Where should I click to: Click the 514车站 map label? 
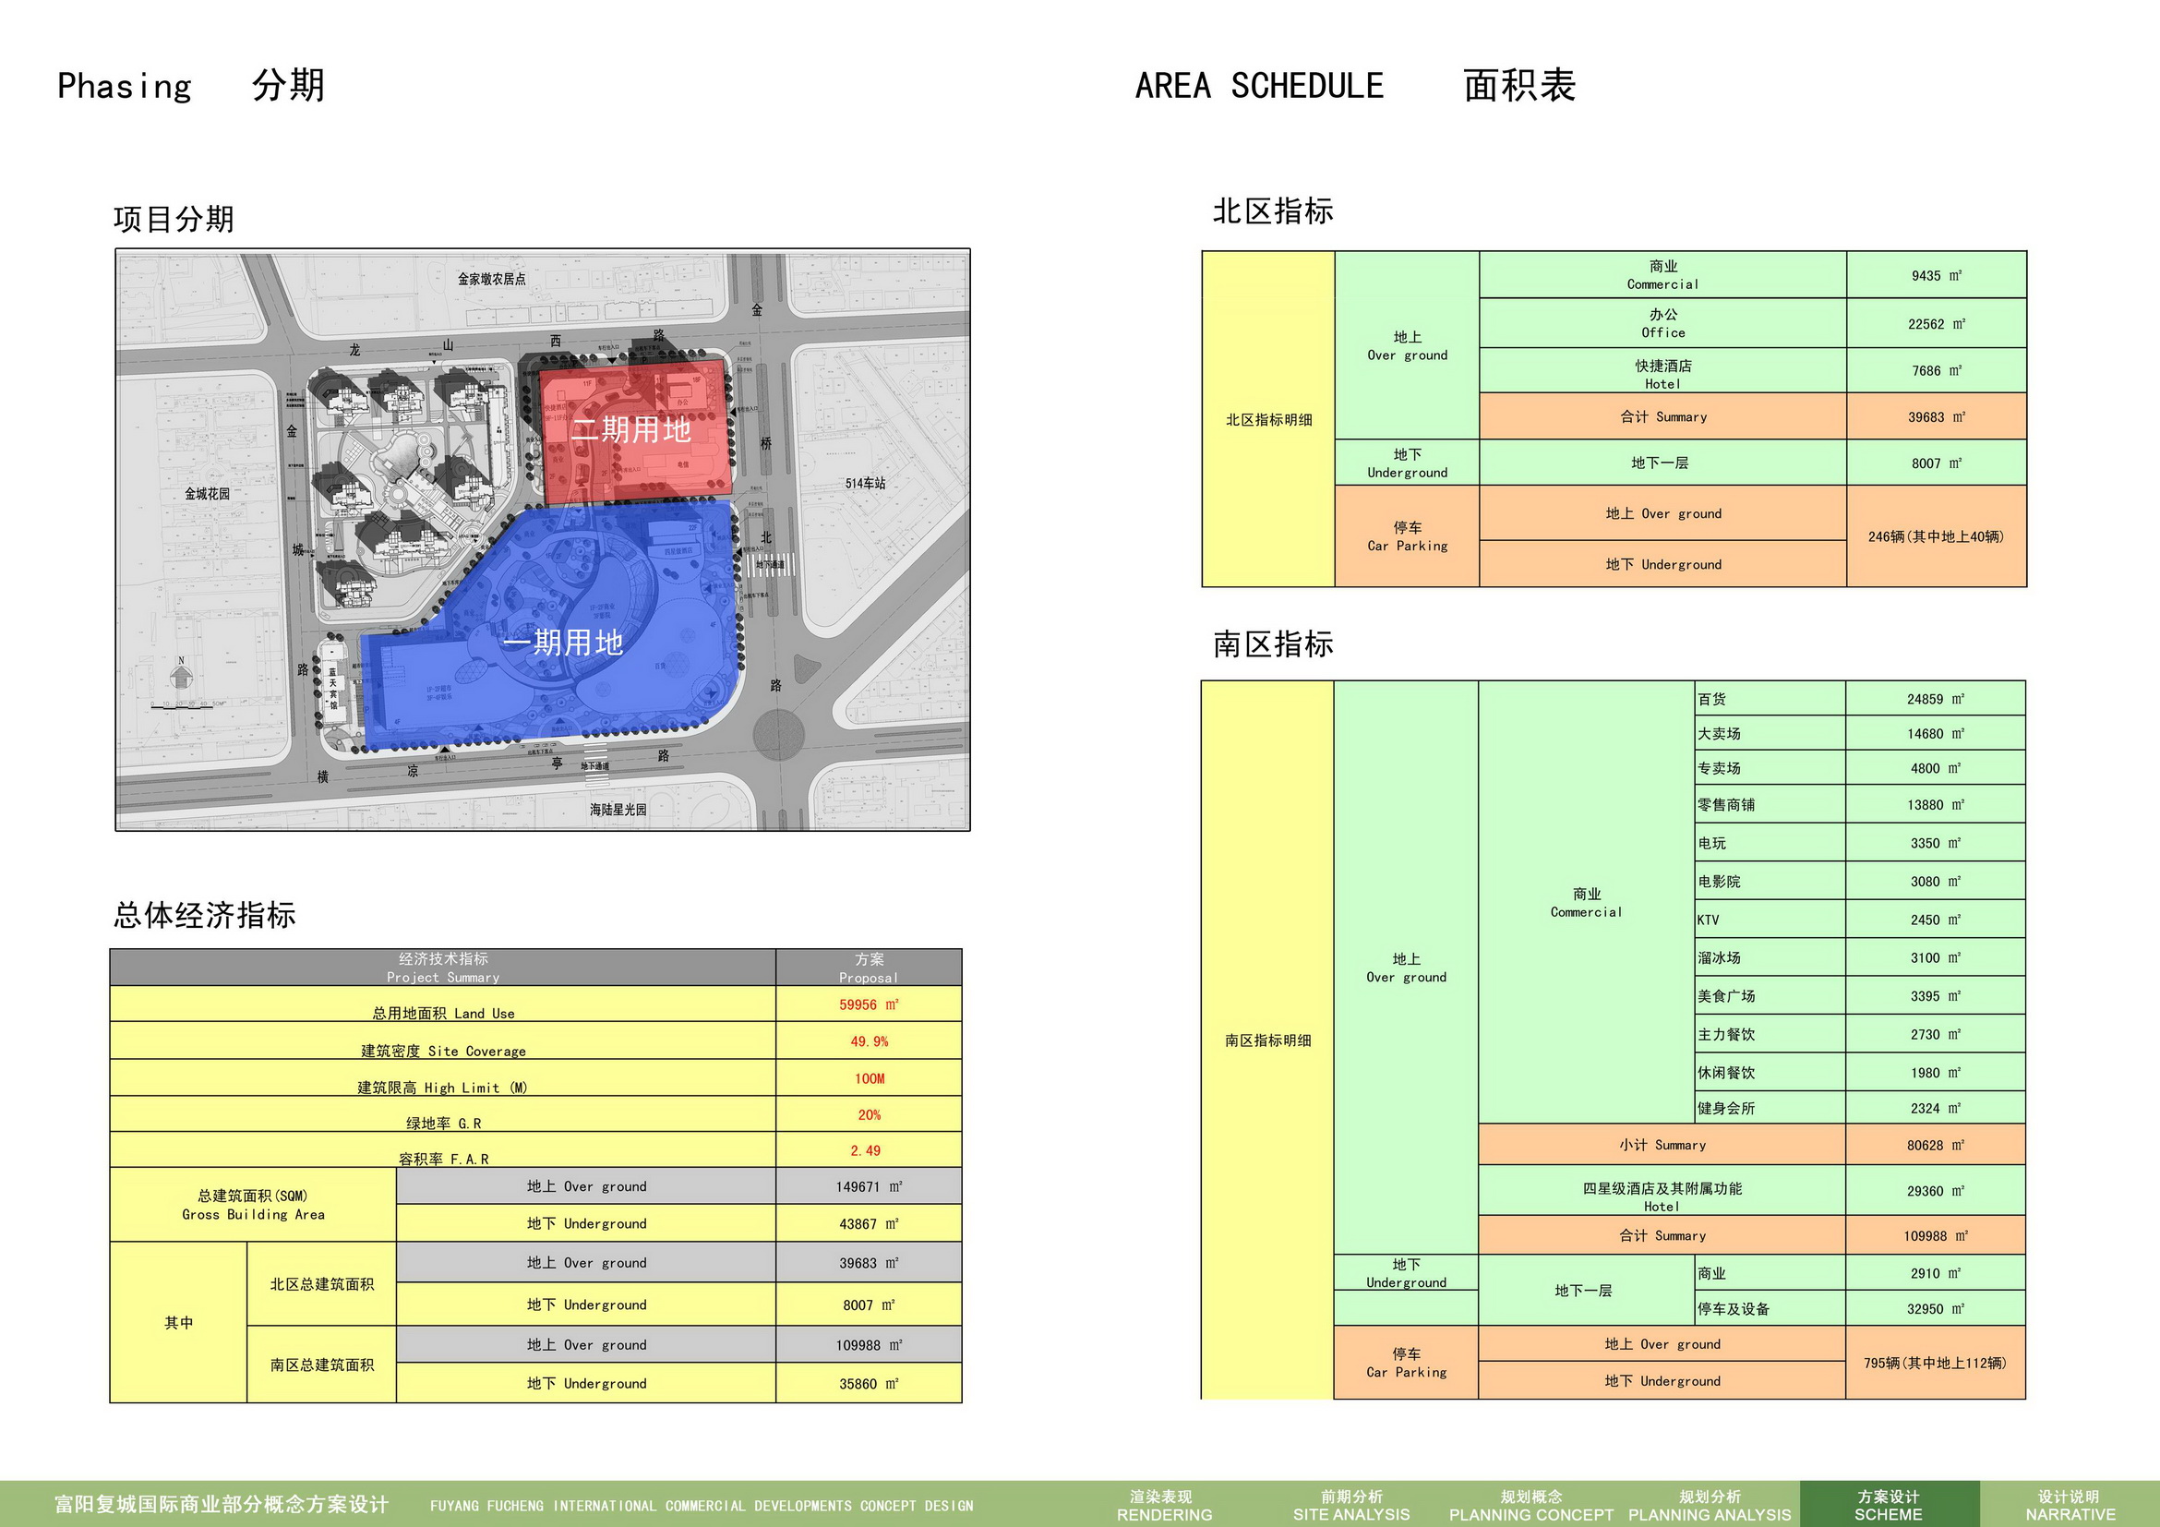(865, 483)
